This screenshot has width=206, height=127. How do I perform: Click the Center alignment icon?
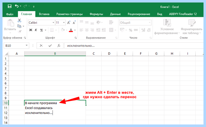pos(87,30)
